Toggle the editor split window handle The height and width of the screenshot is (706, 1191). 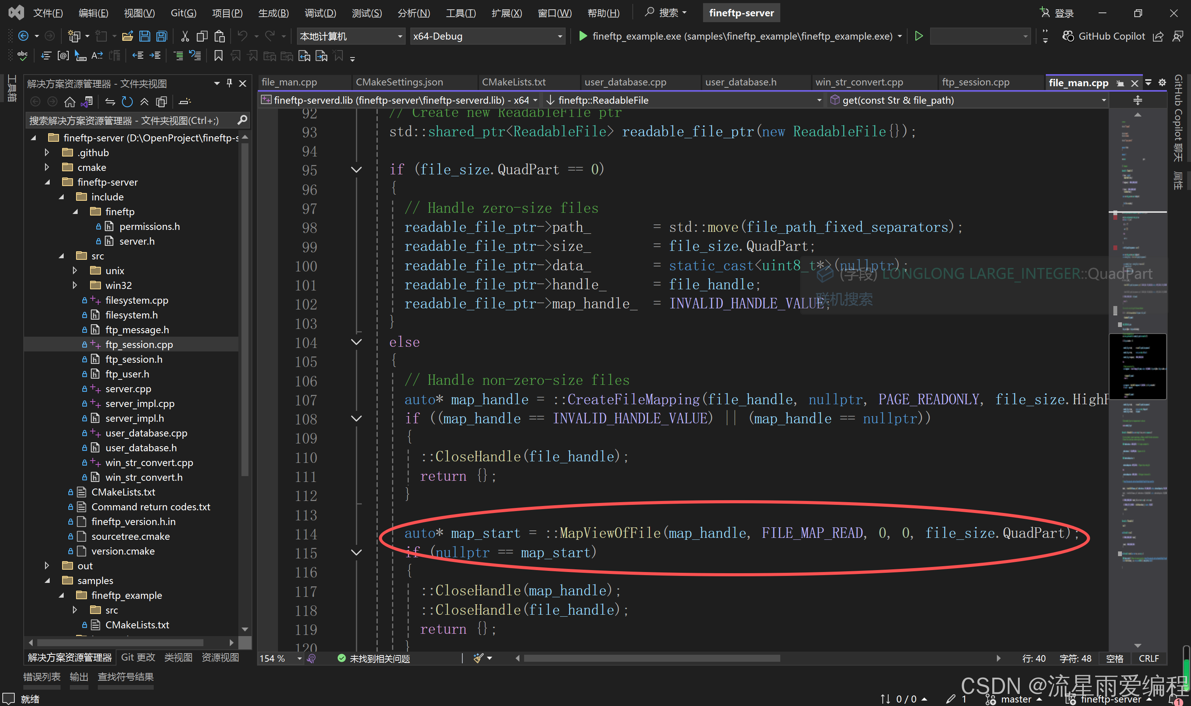coord(1137,100)
